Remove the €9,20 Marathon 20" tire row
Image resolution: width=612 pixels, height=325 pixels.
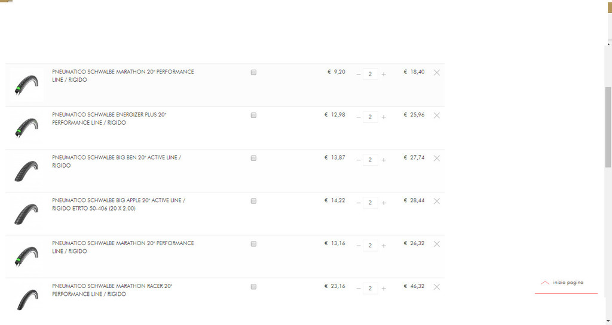[437, 72]
